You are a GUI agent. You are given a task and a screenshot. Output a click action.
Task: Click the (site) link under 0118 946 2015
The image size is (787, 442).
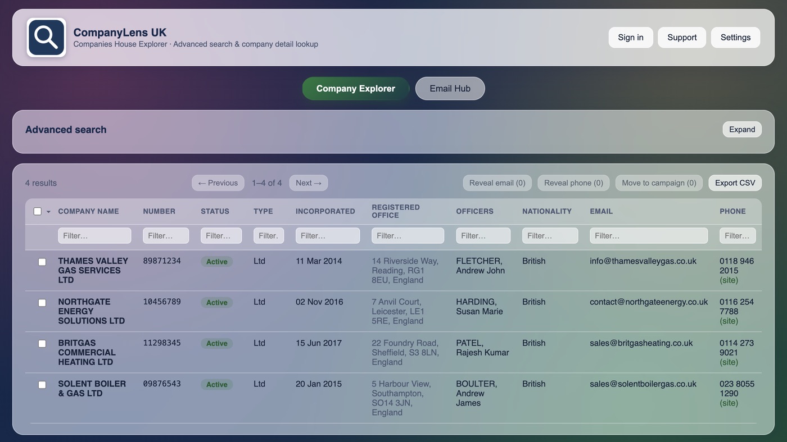pyautogui.click(x=729, y=280)
